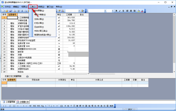Click the 台 unit button
The width and height of the screenshot is (176, 111).
click(x=68, y=106)
